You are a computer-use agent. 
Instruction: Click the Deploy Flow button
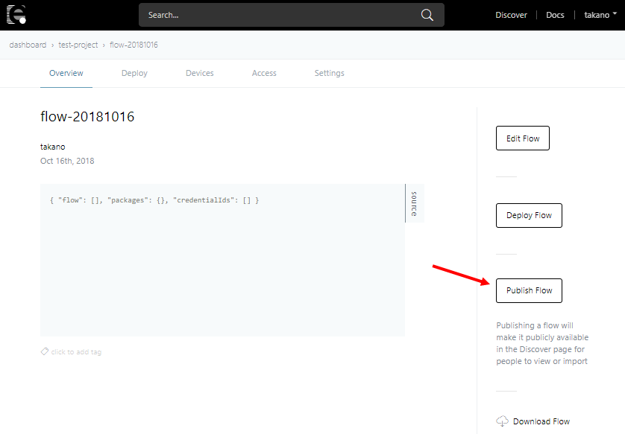click(x=529, y=215)
